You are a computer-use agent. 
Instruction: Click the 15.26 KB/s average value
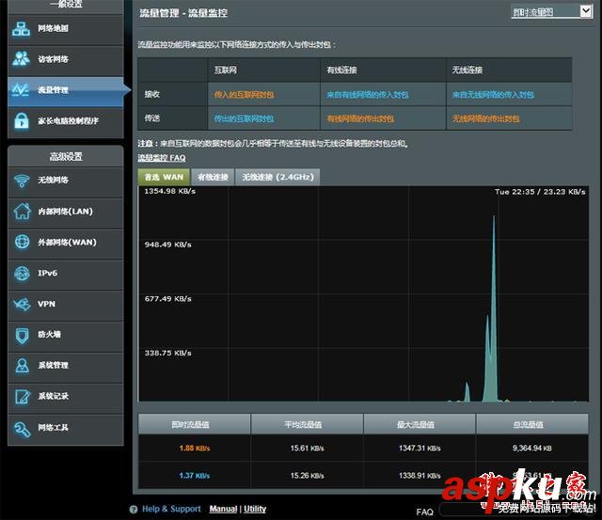click(308, 476)
